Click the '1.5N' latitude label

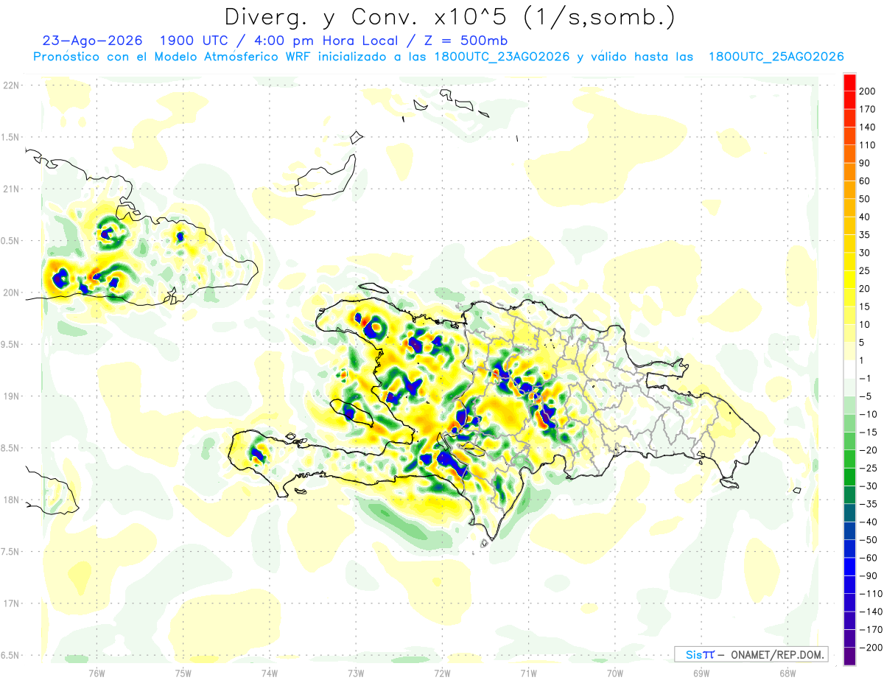coord(10,137)
